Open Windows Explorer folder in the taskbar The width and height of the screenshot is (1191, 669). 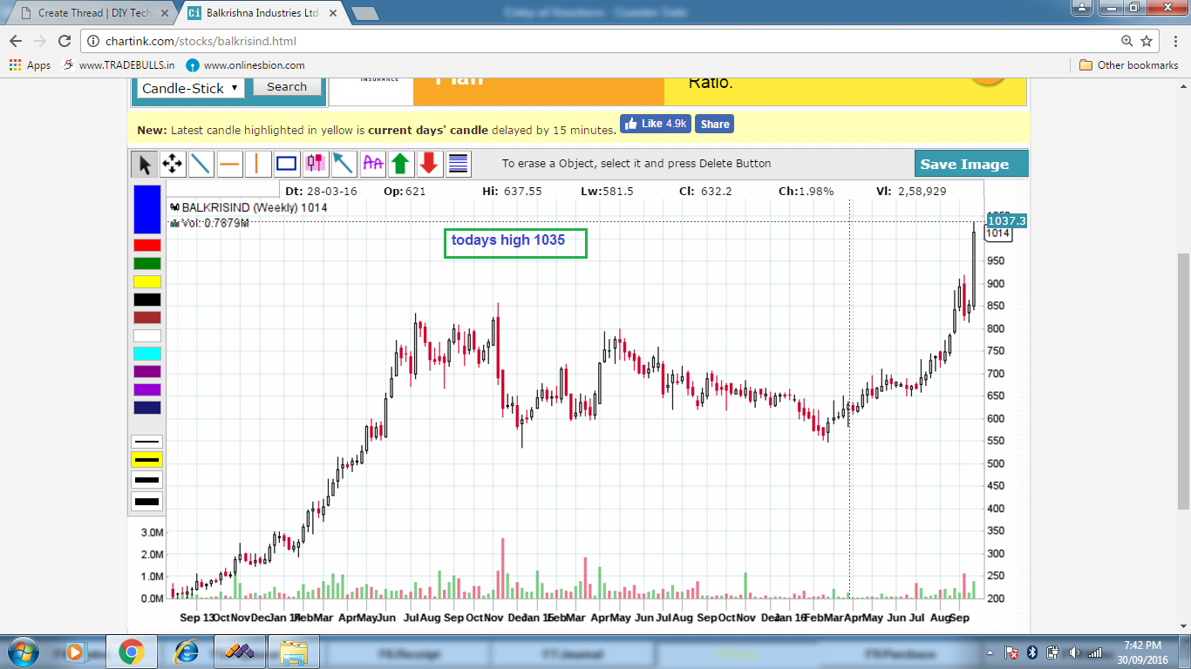[x=294, y=652]
